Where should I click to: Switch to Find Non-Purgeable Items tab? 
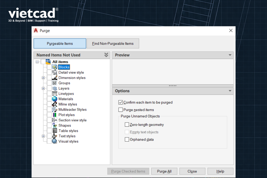coord(113,43)
